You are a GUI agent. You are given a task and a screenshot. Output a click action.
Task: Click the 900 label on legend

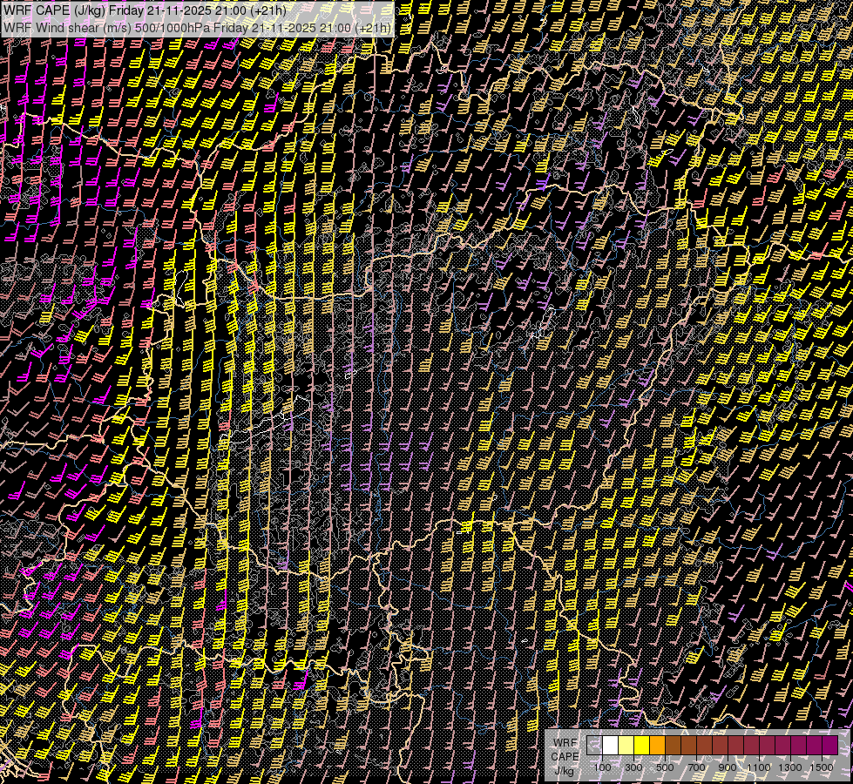coord(728,767)
